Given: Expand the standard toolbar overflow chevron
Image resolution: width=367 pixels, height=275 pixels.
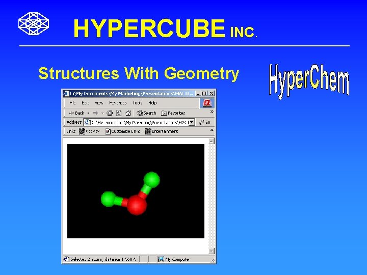Looking at the screenshot, I should pyautogui.click(x=212, y=112).
